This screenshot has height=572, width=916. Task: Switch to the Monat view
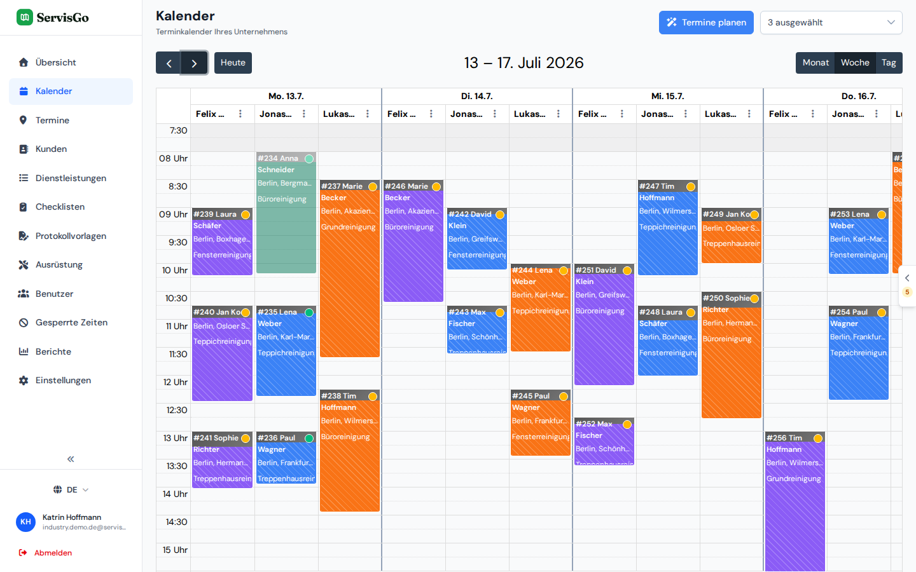click(815, 63)
